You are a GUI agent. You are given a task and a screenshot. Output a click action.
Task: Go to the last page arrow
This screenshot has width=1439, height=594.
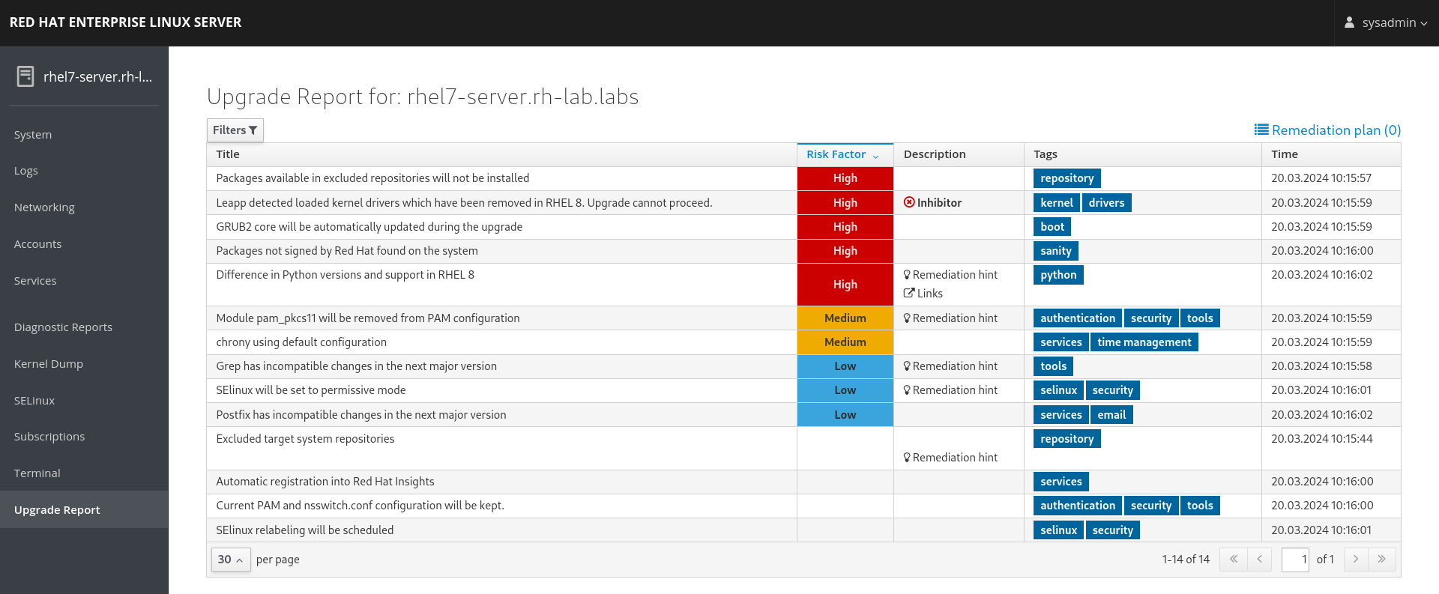pos(1381,560)
